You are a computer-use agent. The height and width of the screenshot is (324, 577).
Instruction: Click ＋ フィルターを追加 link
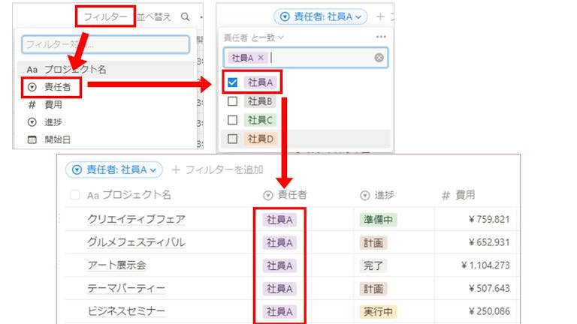click(x=217, y=169)
